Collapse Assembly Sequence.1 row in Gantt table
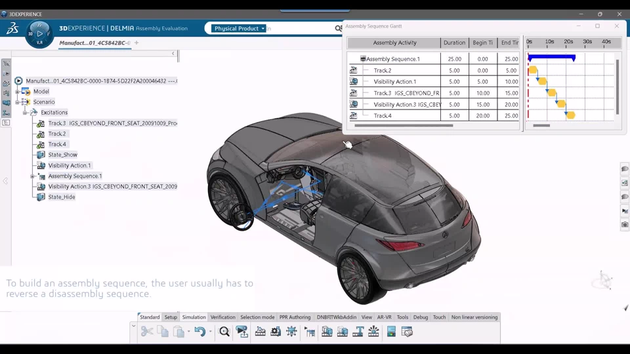Viewport: 630px width, 354px height. pyautogui.click(x=363, y=58)
